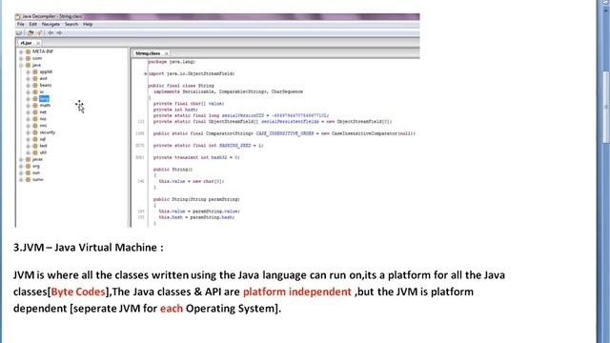Select the security tree item label
This screenshot has width=610, height=343.
[x=48, y=132]
